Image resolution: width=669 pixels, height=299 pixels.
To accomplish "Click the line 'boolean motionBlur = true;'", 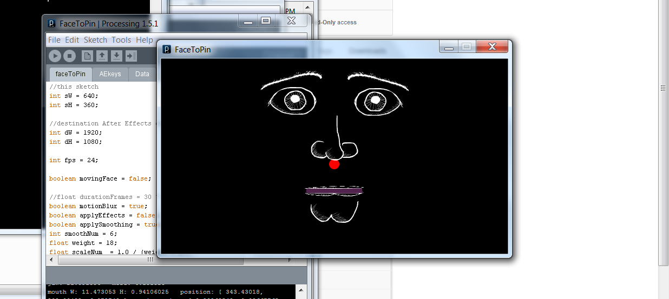I will click(99, 206).
